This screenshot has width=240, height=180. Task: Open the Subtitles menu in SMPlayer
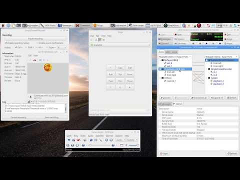tap(99, 136)
